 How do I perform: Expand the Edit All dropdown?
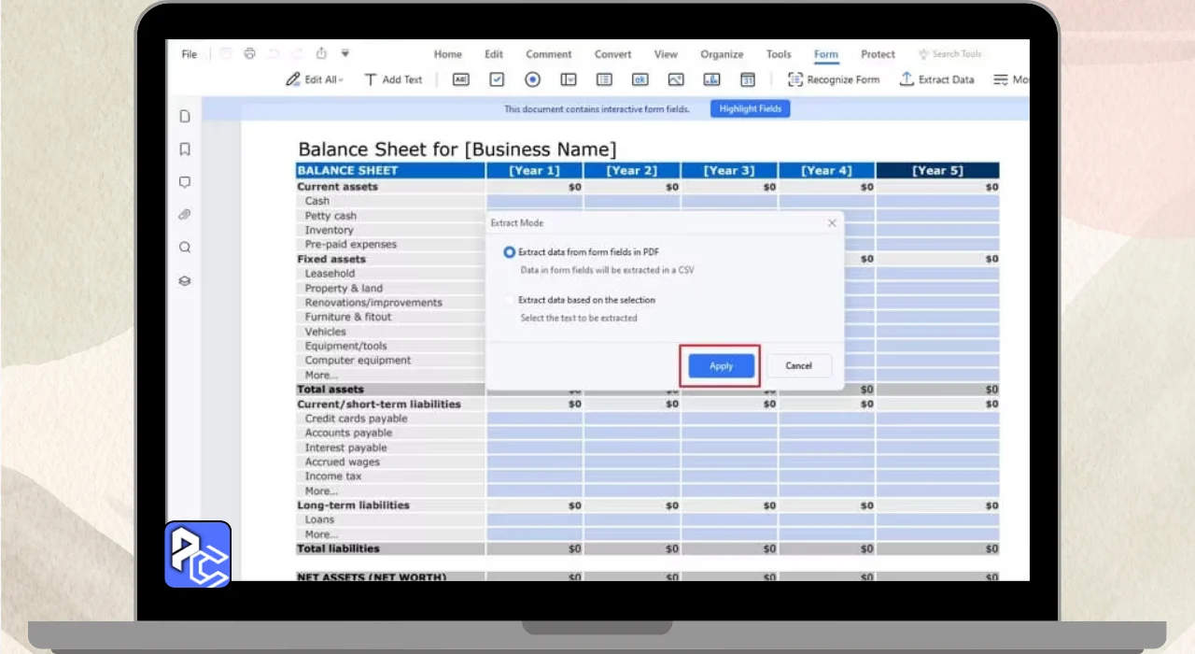coord(316,80)
